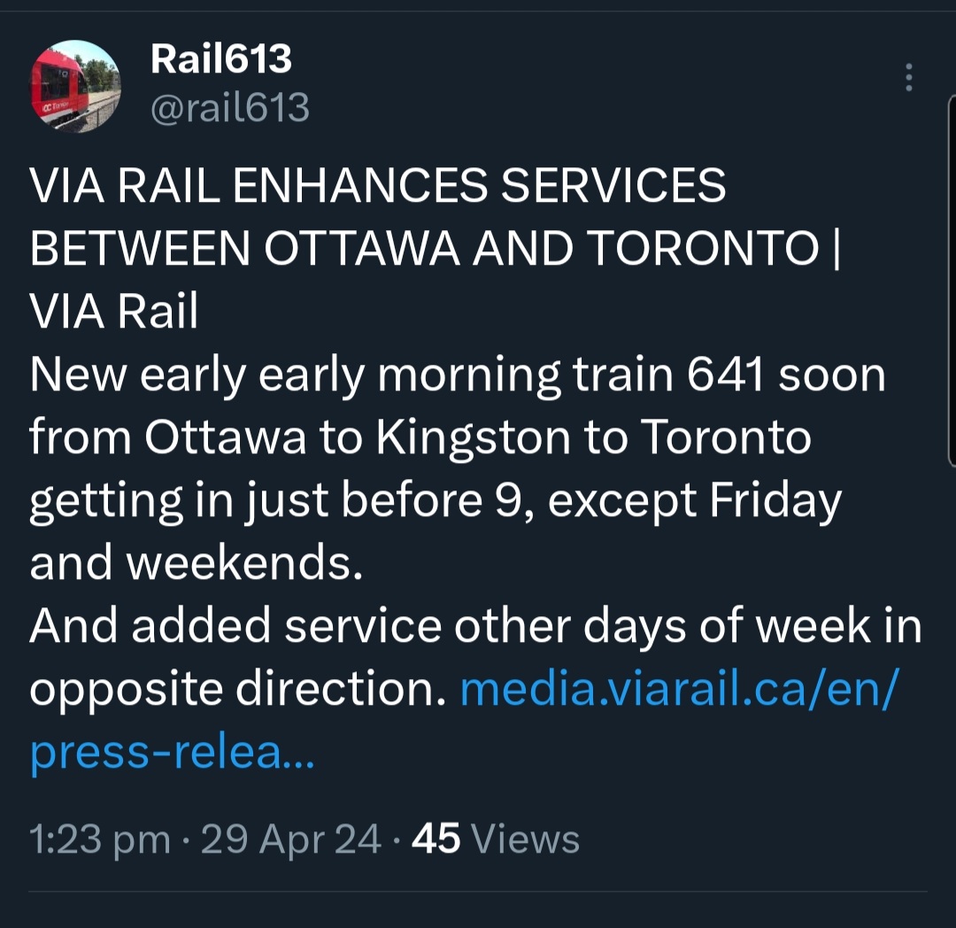956x928 pixels.
Task: Click the 1:23 pm timestamp
Action: click(x=99, y=839)
